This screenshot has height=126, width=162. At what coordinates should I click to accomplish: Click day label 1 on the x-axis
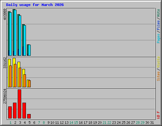point(10,123)
